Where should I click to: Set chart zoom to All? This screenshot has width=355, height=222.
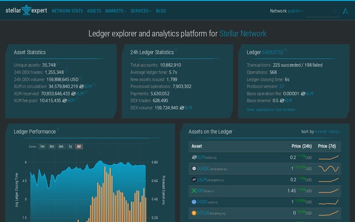[79, 147]
